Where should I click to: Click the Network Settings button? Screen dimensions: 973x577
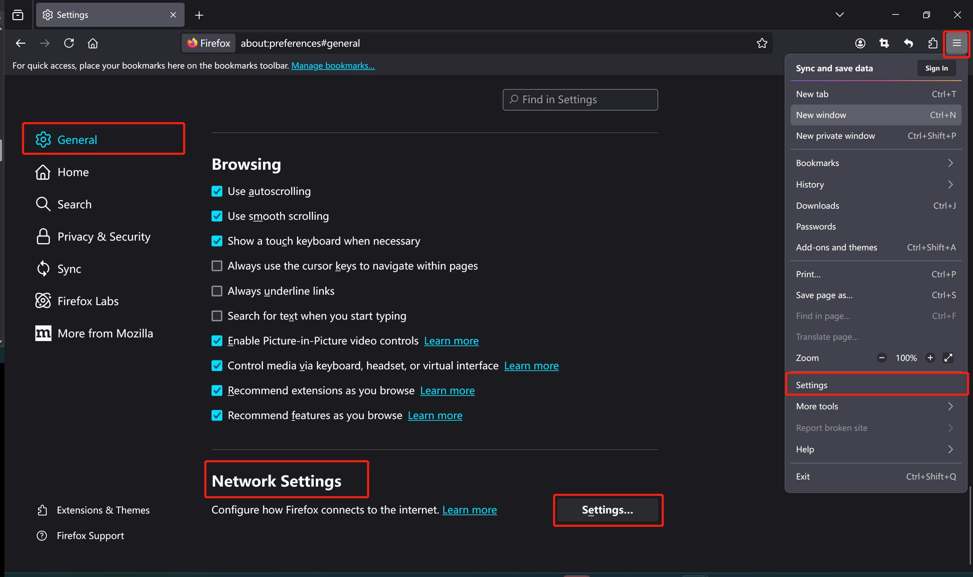coord(607,510)
